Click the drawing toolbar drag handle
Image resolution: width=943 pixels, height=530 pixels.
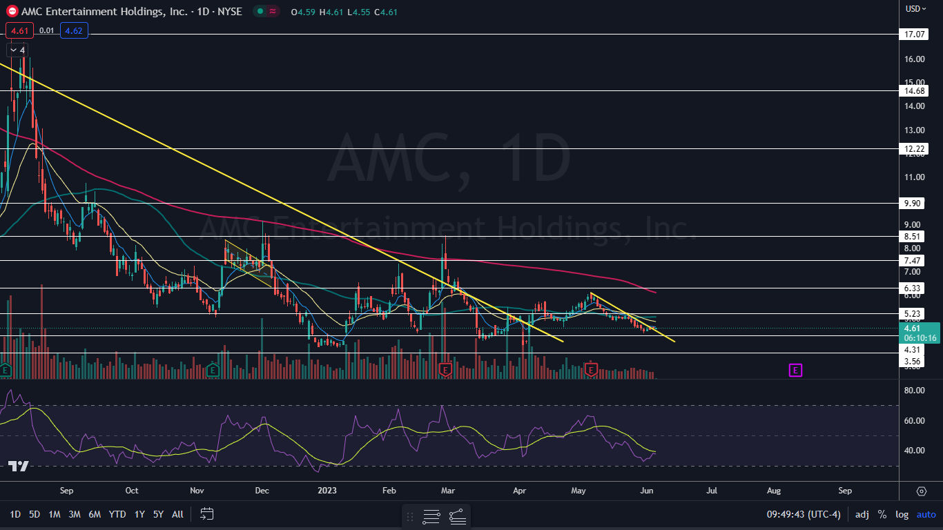click(x=410, y=516)
